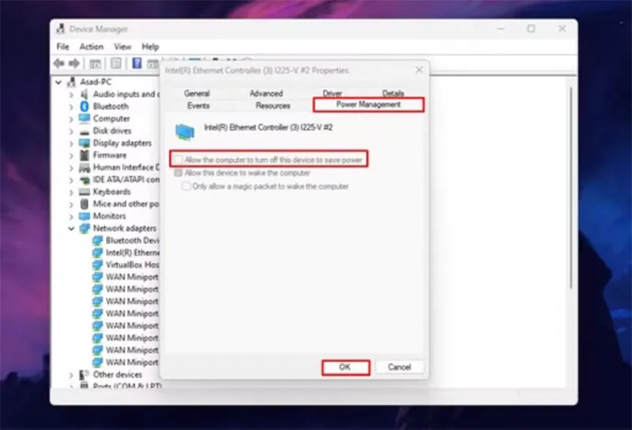Viewport: 632px width, 430px height.
Task: Open the View menu
Action: [122, 47]
